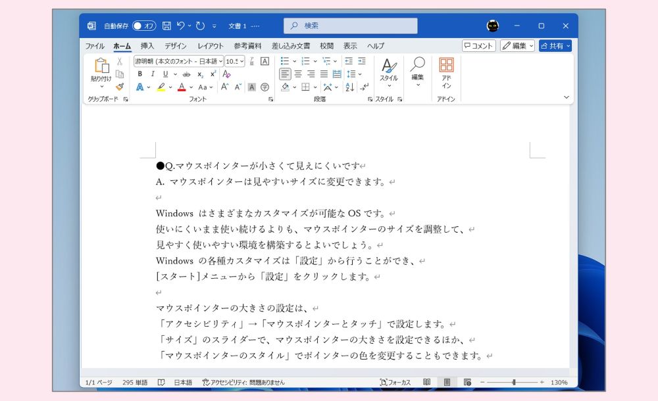Click the Editing mode (編集) button
The image size is (658, 401).
click(x=517, y=46)
